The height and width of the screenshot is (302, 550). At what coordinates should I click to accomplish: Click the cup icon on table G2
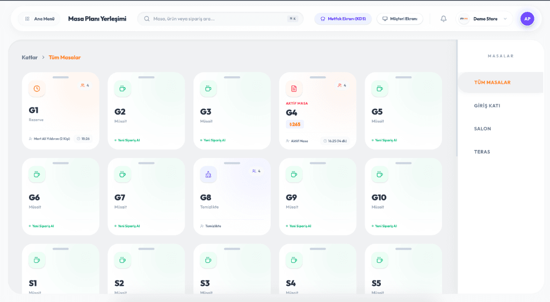122,89
